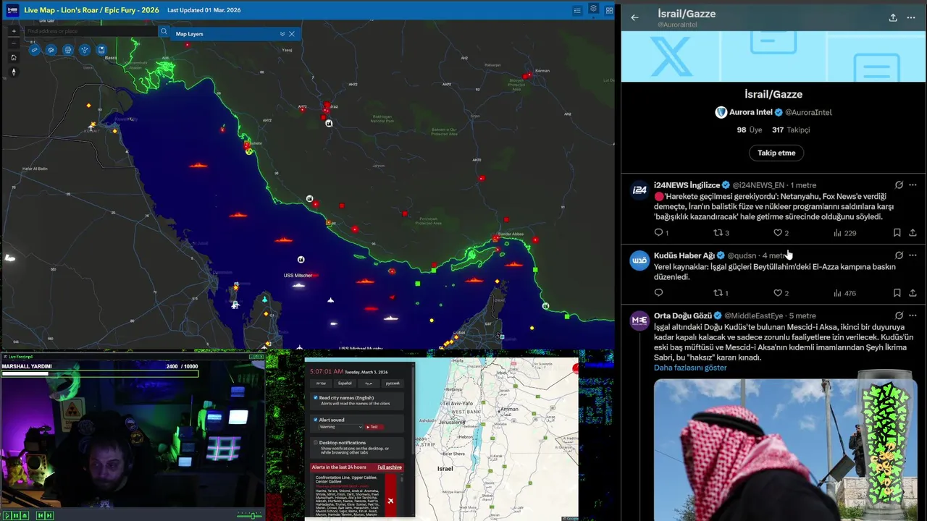Expand post with Daha fazlasını göster

pos(690,368)
